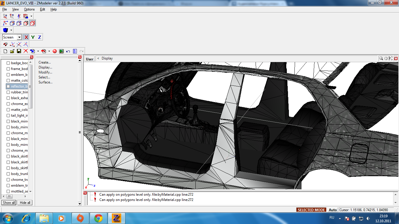Open the Help menu
Image resolution: width=399 pixels, height=224 pixels.
[x=53, y=9]
